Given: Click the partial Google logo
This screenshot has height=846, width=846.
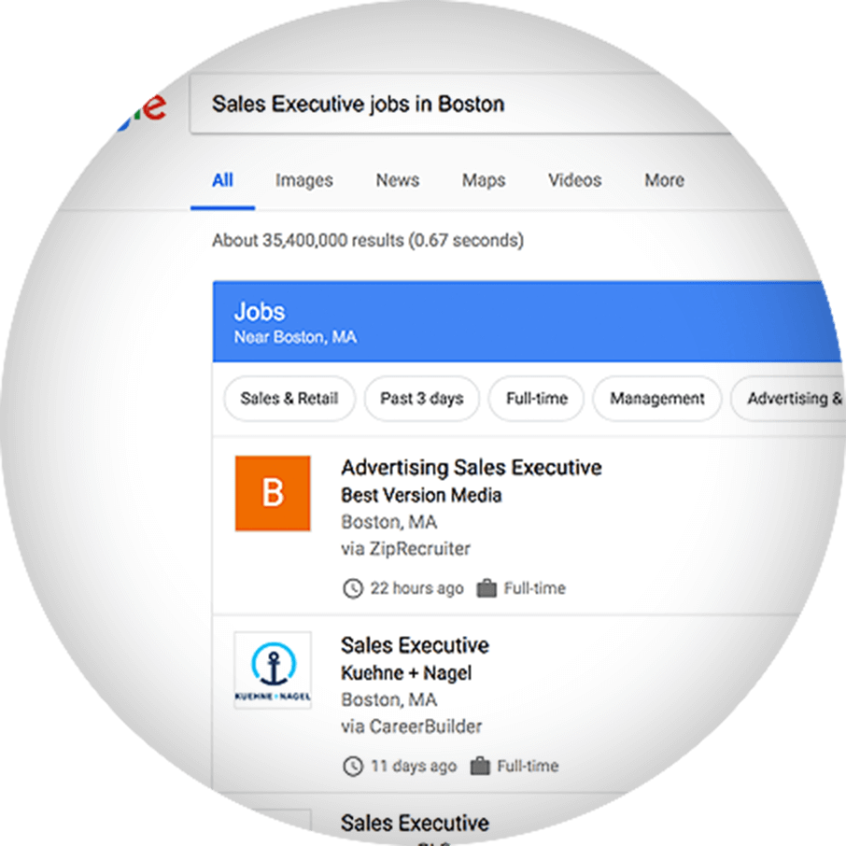Looking at the screenshot, I should (142, 109).
